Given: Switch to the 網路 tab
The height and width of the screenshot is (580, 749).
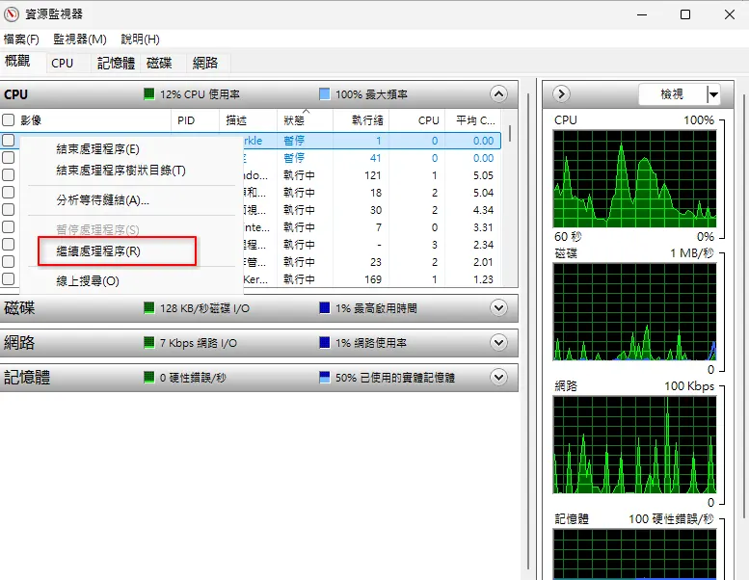Looking at the screenshot, I should point(205,63).
